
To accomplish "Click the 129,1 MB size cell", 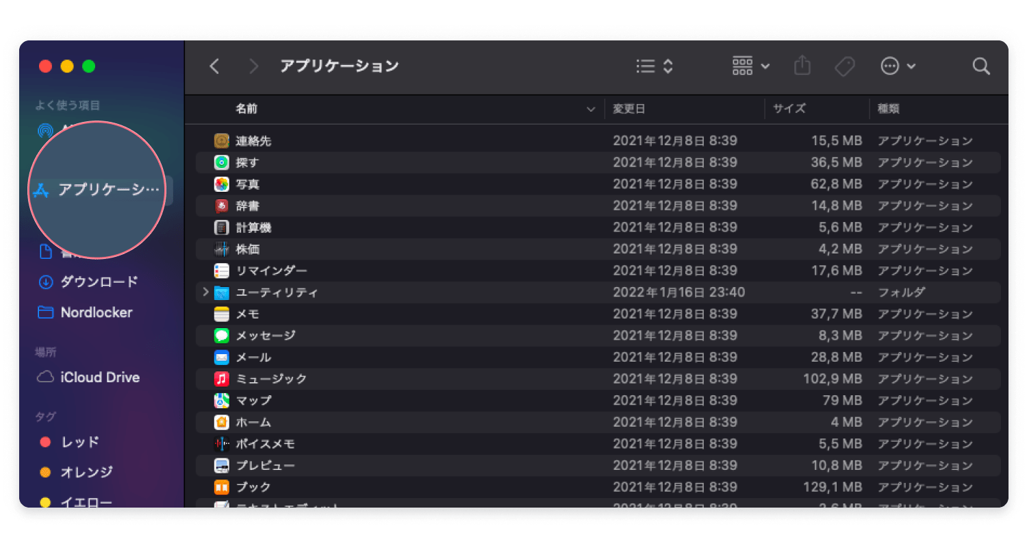I will point(832,487).
